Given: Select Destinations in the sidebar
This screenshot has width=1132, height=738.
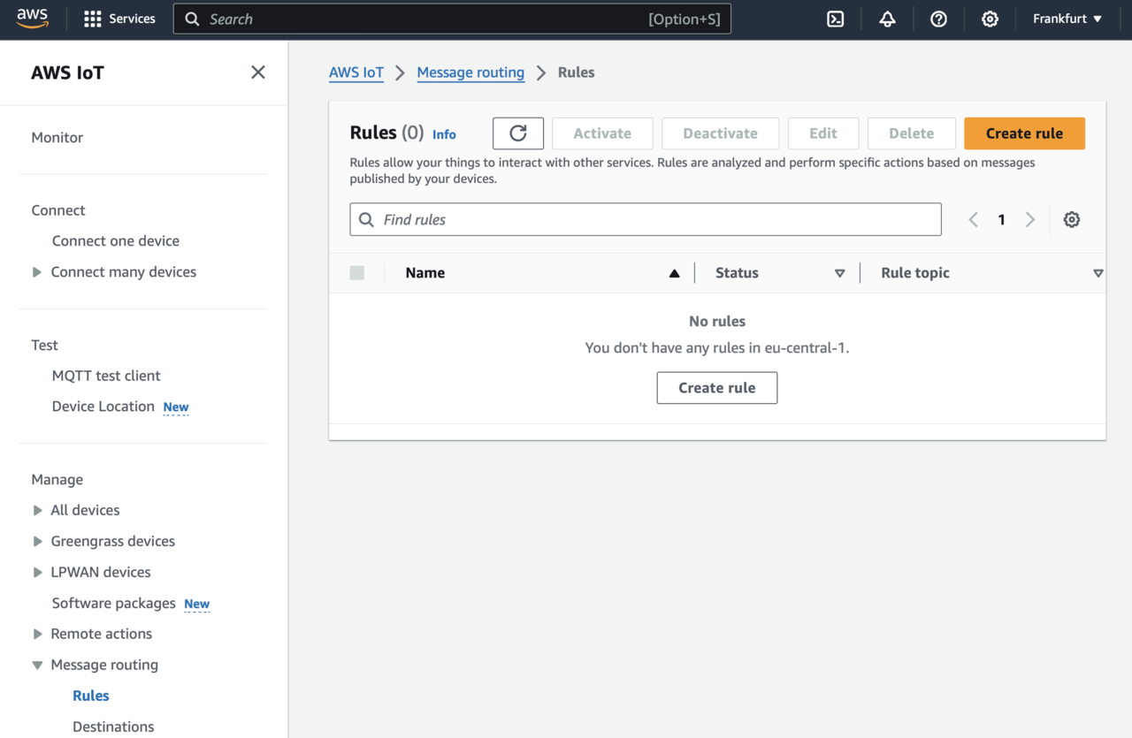Looking at the screenshot, I should (113, 727).
